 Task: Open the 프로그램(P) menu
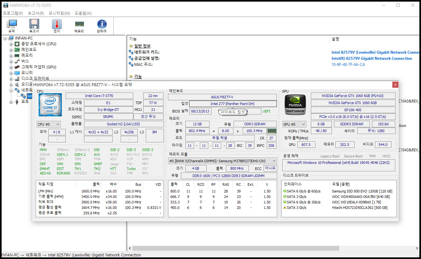coord(13,13)
